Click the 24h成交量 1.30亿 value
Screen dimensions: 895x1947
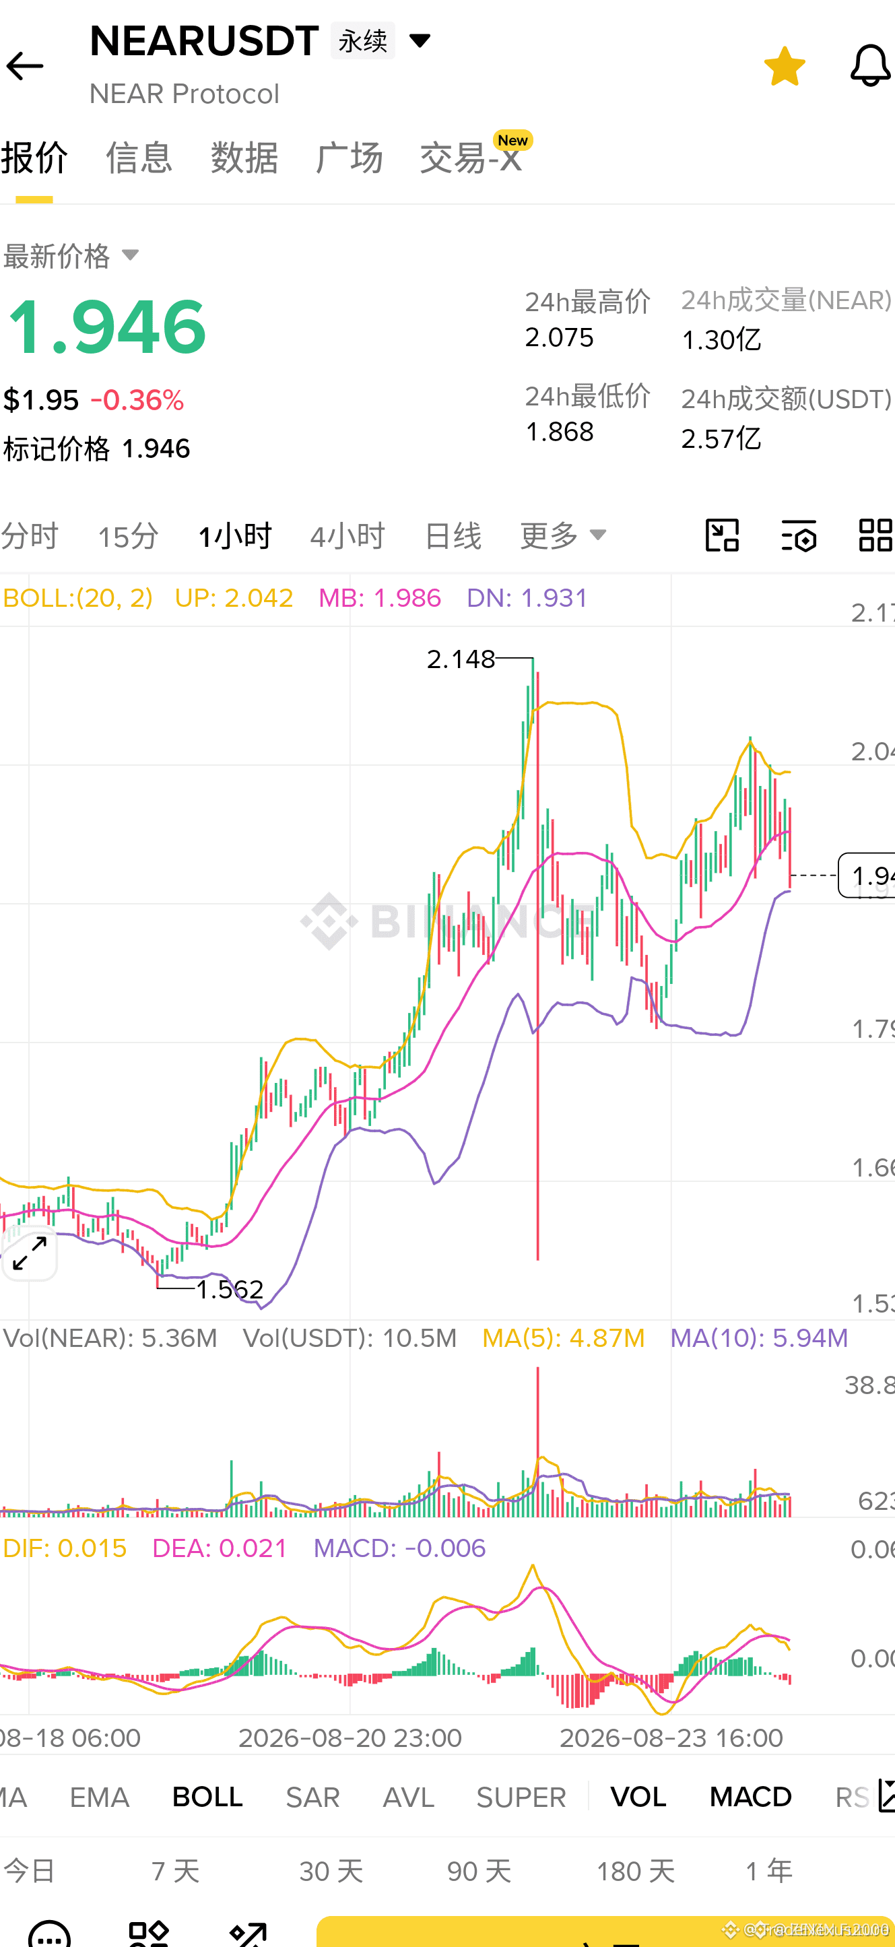click(721, 339)
